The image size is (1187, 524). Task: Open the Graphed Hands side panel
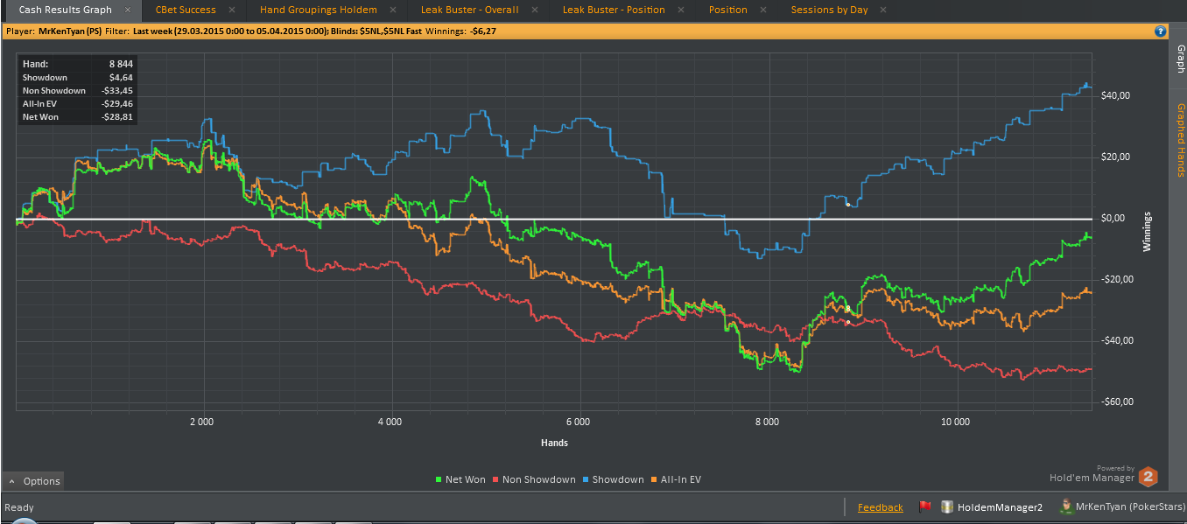tap(1180, 140)
